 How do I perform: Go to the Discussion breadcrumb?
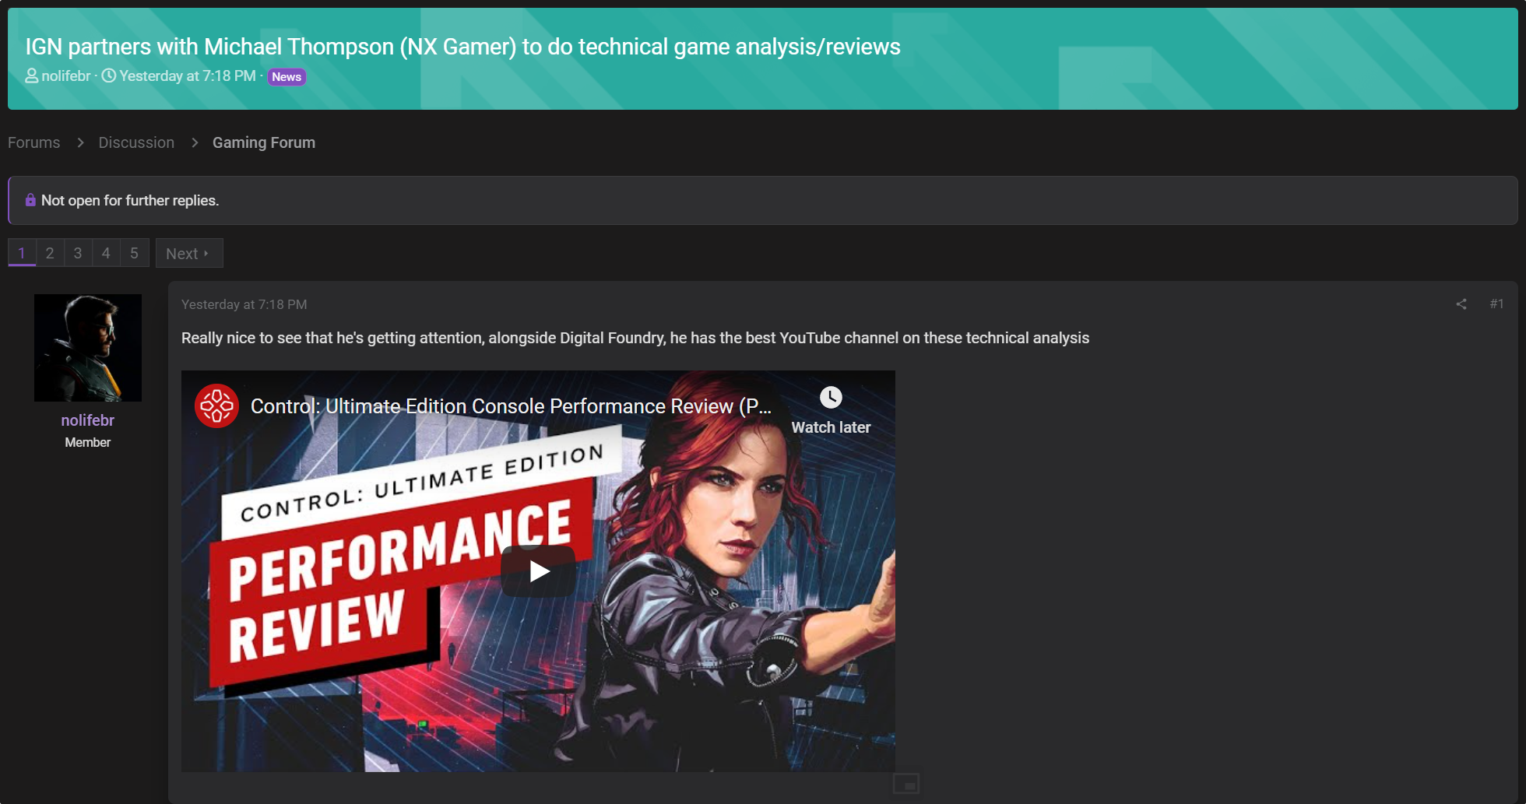[136, 142]
